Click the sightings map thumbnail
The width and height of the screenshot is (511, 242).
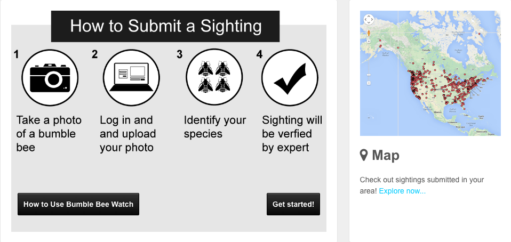click(430, 73)
